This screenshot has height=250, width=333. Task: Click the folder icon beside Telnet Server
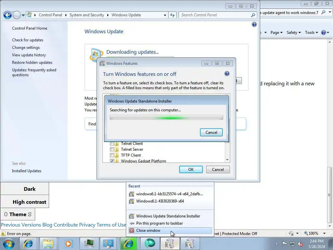pos(117,149)
